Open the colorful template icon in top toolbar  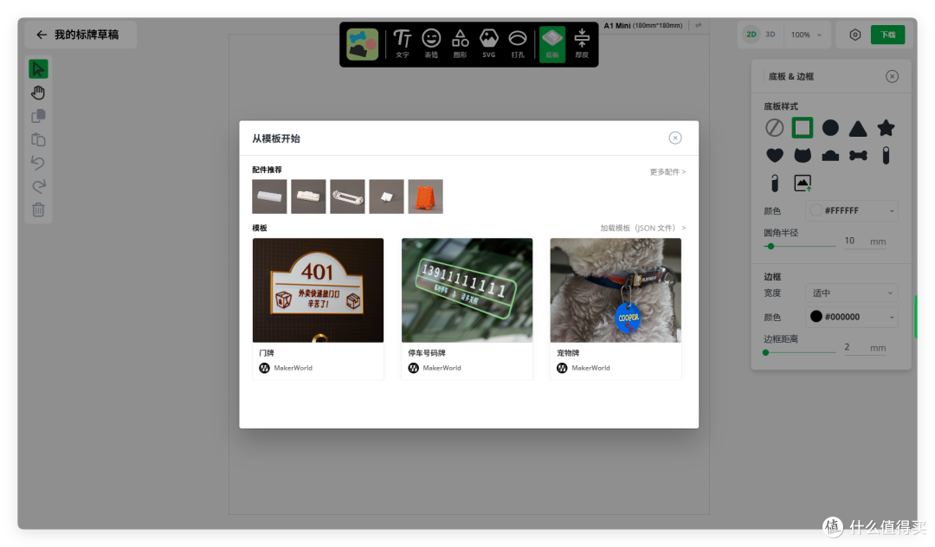coord(362,44)
